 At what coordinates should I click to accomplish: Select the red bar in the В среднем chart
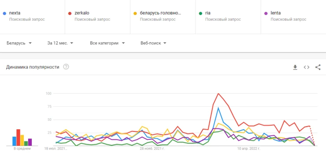tap(19, 137)
